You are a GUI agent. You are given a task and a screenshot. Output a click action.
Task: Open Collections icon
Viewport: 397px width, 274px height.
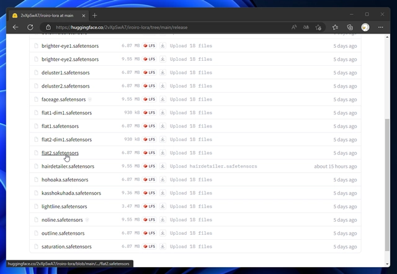[x=350, y=27]
